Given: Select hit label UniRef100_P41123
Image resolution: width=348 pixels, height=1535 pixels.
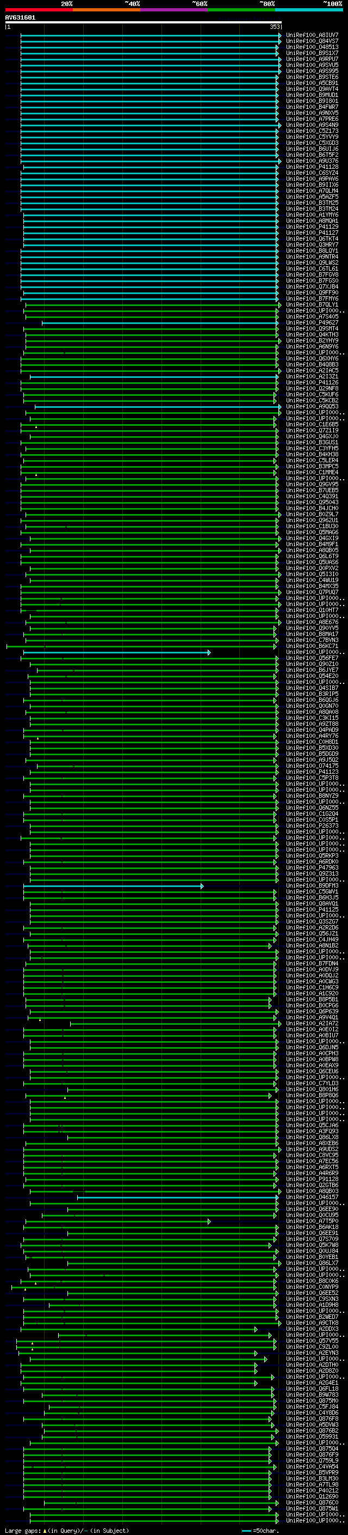Looking at the screenshot, I should pyautogui.click(x=312, y=772).
